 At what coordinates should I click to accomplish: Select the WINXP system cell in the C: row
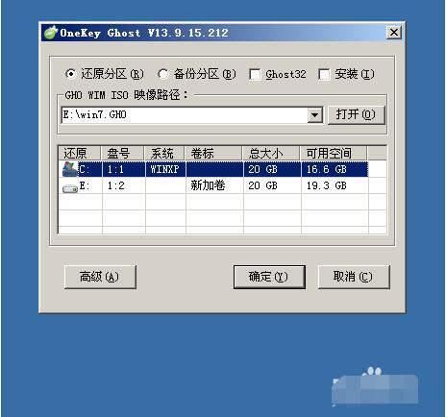click(165, 169)
